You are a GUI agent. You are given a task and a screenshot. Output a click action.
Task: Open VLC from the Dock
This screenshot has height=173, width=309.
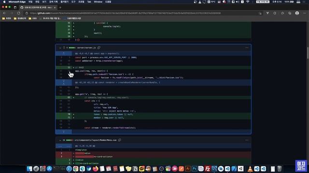(x=250, y=169)
